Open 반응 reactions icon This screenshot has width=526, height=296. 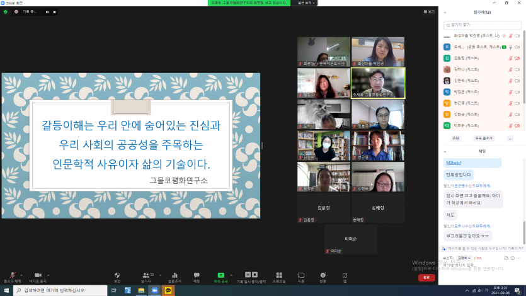(323, 275)
